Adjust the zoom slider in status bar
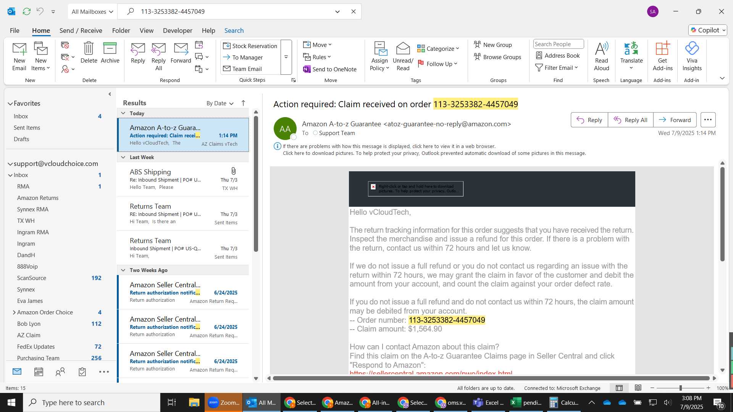 pos(680,388)
